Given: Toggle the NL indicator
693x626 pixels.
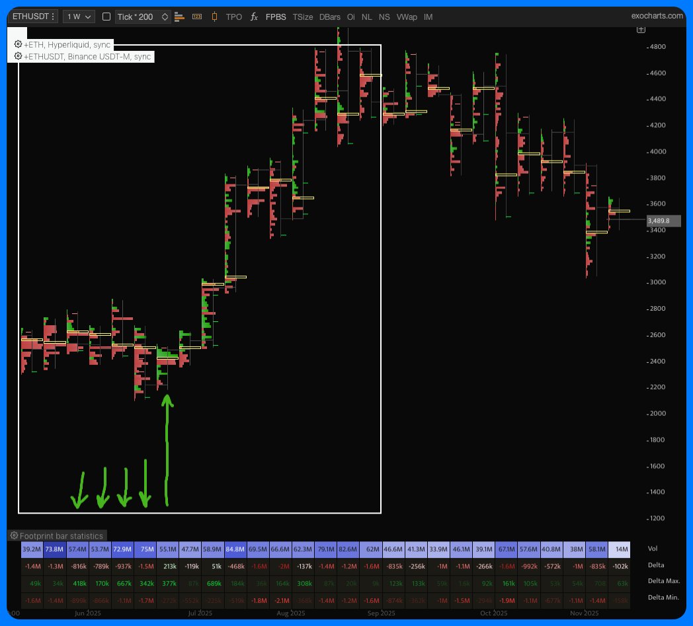Looking at the screenshot, I should coord(367,17).
